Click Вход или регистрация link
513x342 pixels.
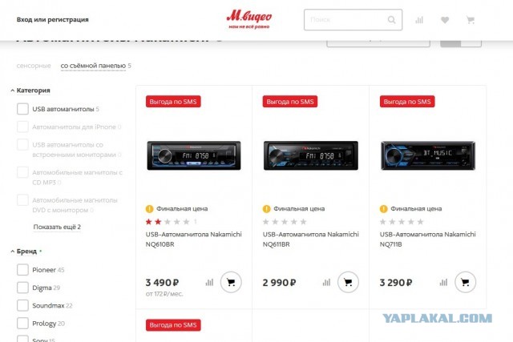[53, 19]
